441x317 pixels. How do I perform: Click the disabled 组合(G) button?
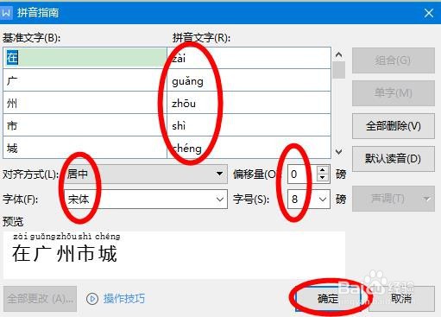(394, 60)
